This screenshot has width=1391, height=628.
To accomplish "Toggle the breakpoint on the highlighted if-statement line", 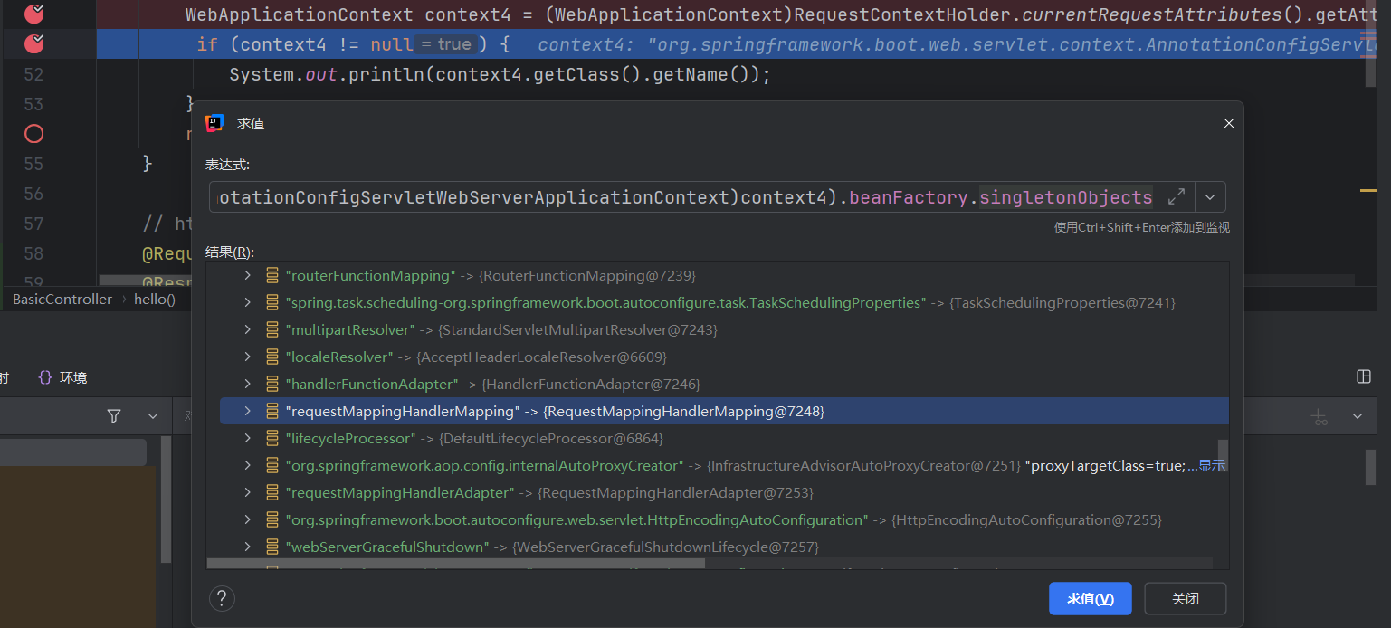I will 33,43.
